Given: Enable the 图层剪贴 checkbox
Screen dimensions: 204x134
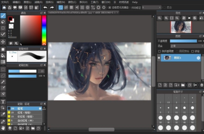Looking at the screenshot, I should (177, 51).
